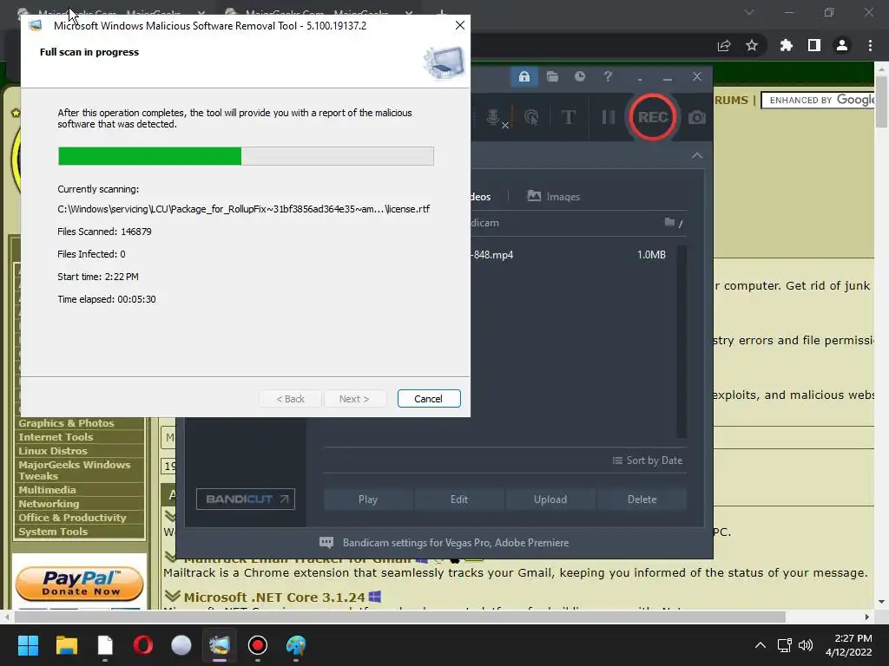Open browser profile avatar icon

click(842, 45)
